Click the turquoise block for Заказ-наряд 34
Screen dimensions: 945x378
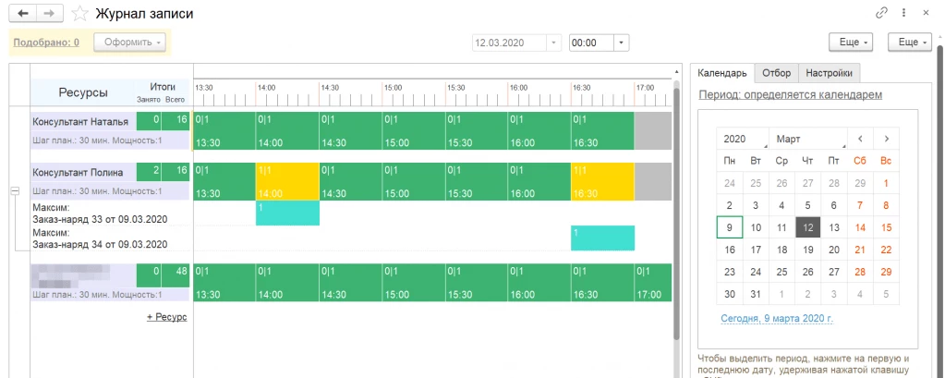(602, 238)
